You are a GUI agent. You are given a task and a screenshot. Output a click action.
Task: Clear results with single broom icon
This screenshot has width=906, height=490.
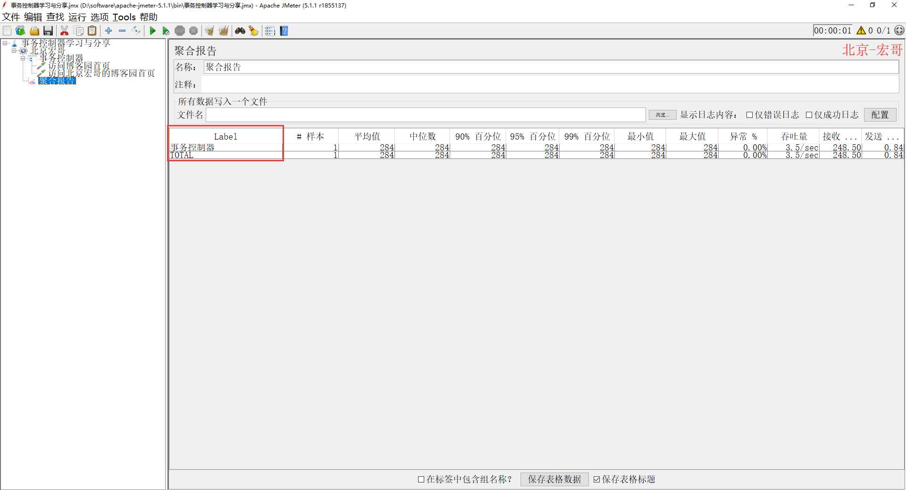(210, 31)
